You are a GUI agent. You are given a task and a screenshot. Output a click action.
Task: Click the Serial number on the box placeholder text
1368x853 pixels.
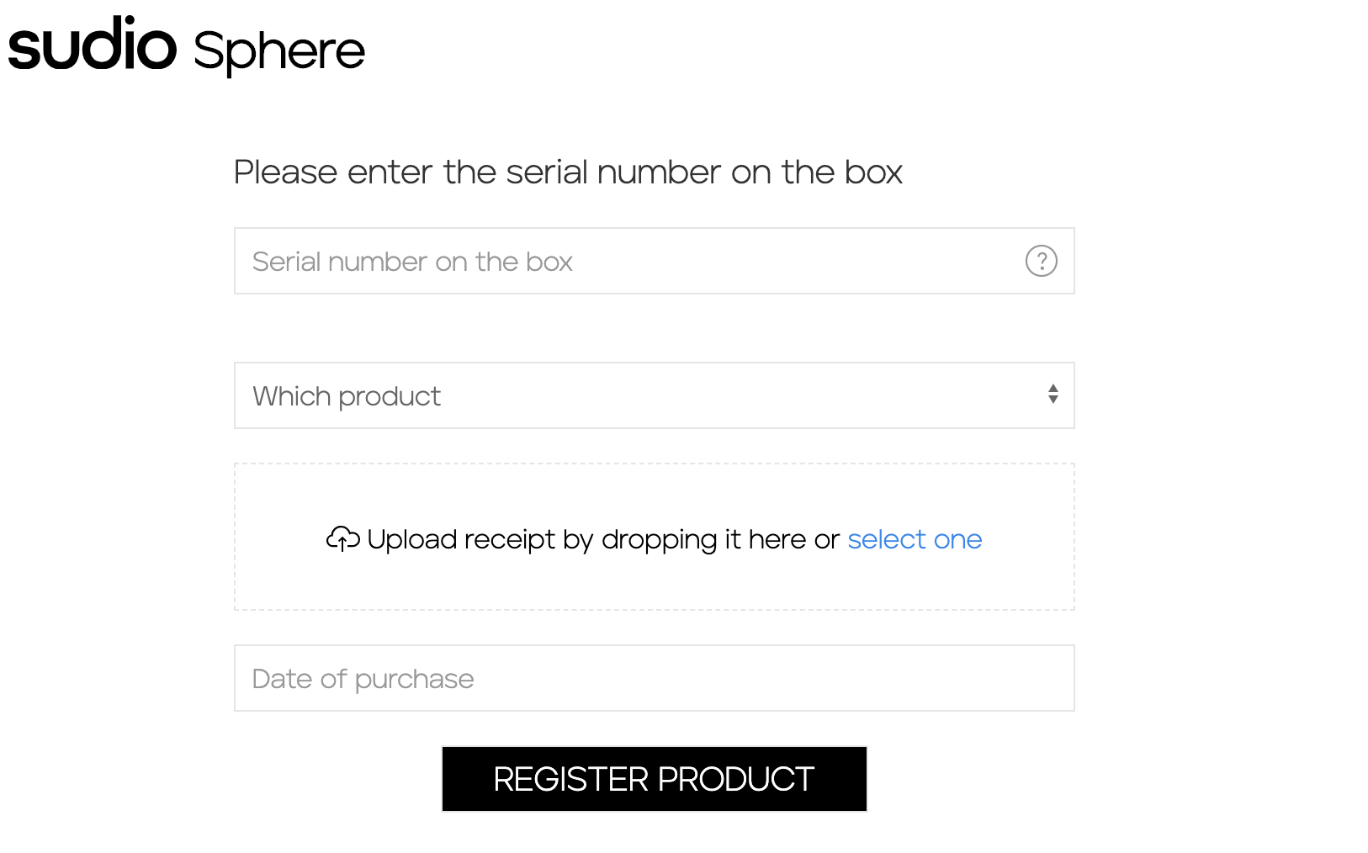[412, 262]
